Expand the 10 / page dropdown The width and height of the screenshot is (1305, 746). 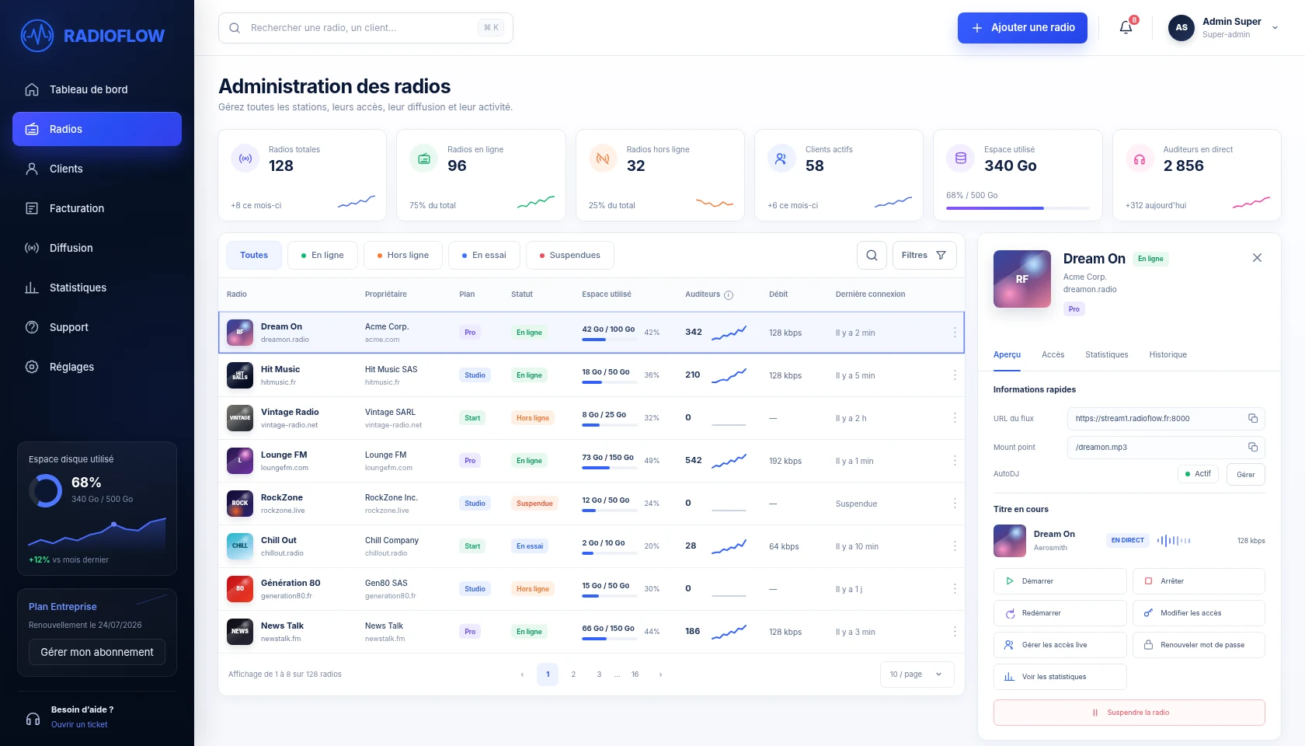(917, 675)
